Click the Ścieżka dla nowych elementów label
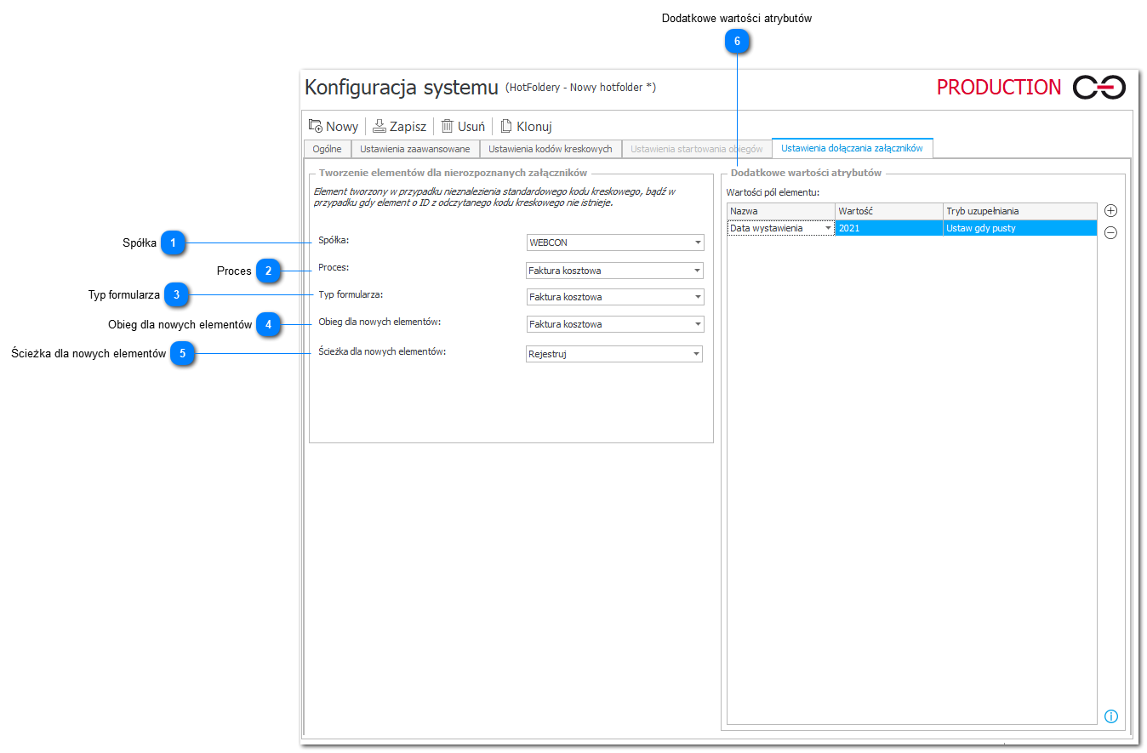This screenshot has width=1147, height=753. coord(382,351)
